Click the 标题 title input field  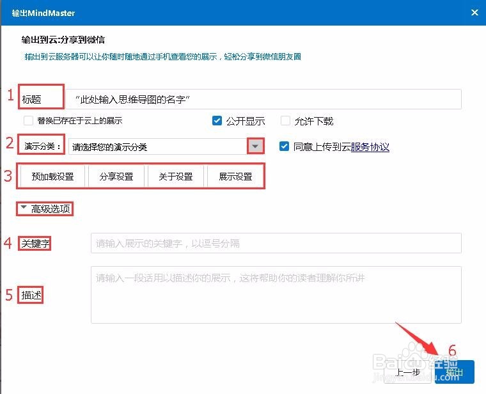pyautogui.click(x=263, y=99)
